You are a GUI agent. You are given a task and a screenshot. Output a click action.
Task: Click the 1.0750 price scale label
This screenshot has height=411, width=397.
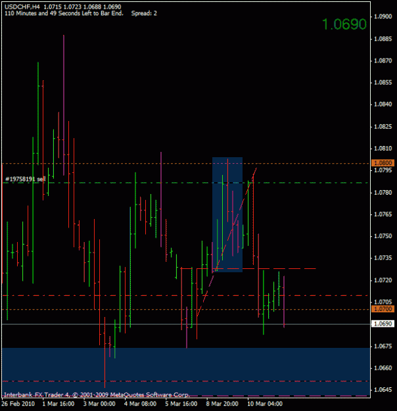pyautogui.click(x=383, y=236)
